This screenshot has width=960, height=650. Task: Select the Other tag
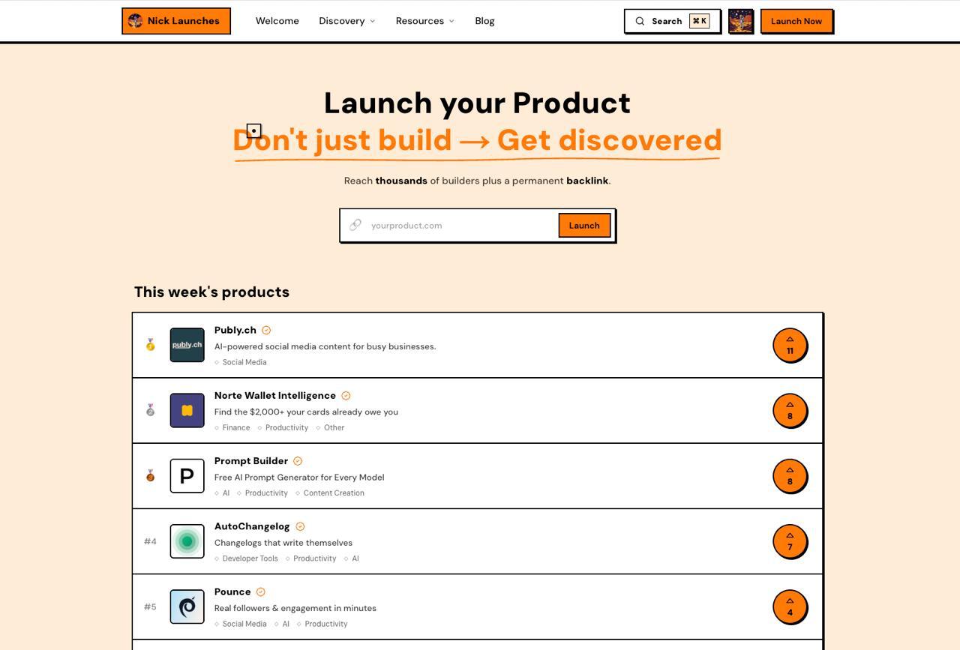tap(330, 427)
